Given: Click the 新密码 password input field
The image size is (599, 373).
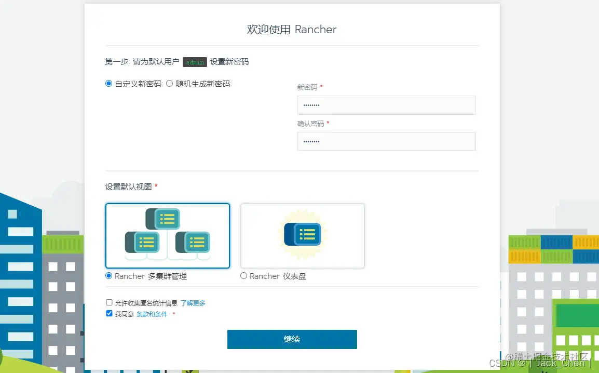Looking at the screenshot, I should pyautogui.click(x=386, y=105).
